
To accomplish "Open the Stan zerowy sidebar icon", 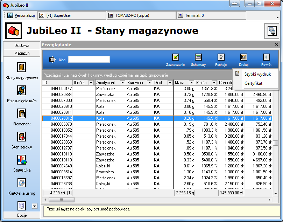I will coord(21,137).
